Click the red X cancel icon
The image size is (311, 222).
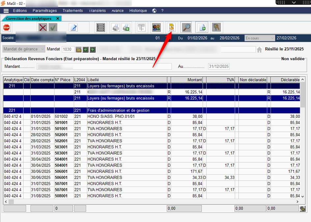coord(43,28)
